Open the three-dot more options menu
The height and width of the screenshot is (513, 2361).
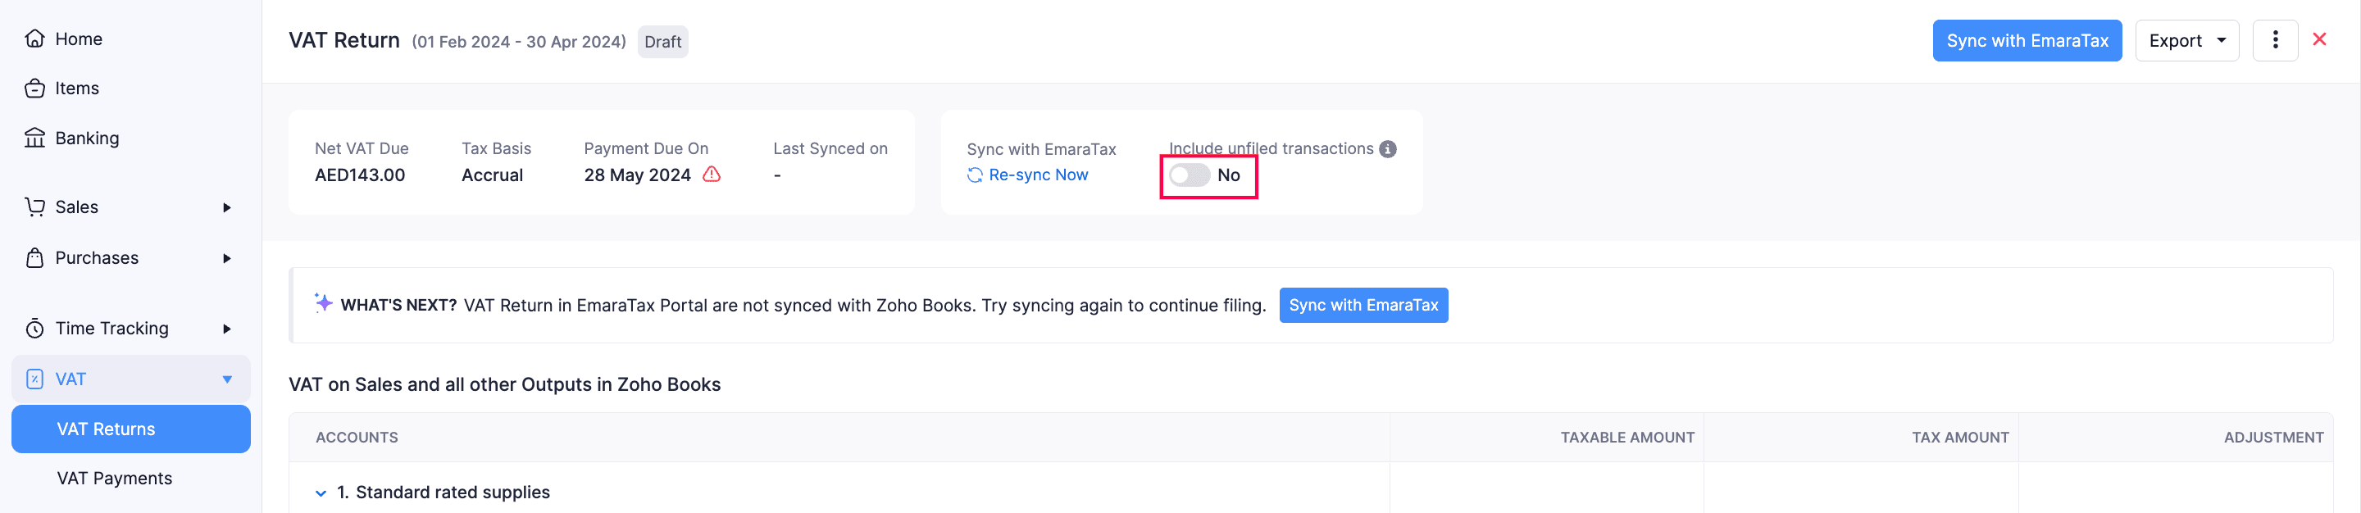pos(2274,40)
